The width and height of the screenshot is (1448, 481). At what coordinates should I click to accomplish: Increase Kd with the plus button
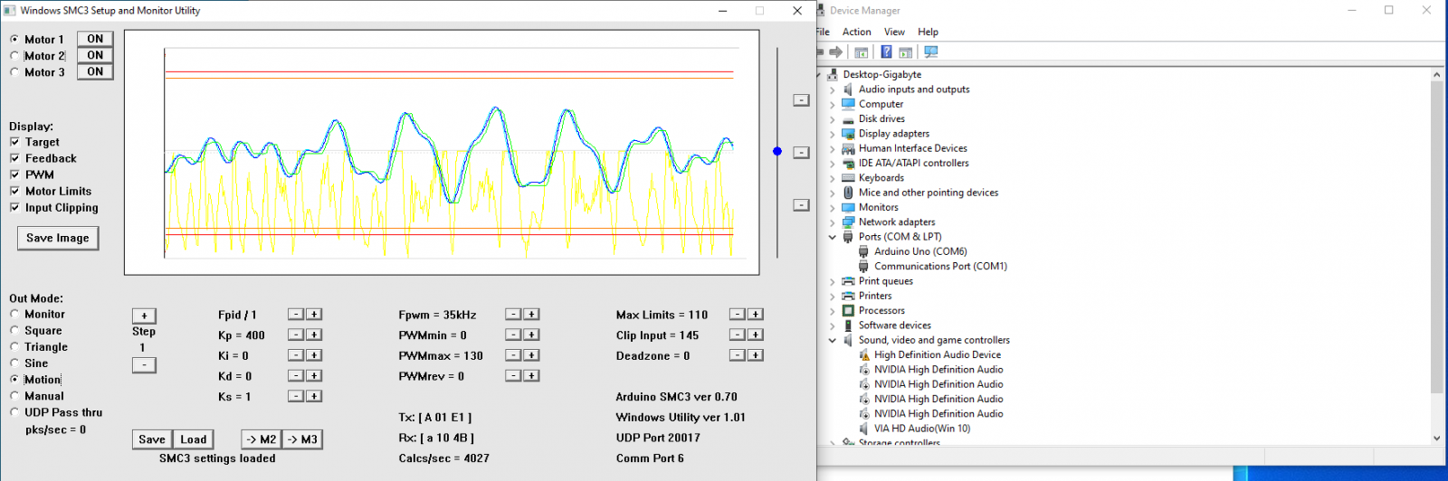pos(314,375)
